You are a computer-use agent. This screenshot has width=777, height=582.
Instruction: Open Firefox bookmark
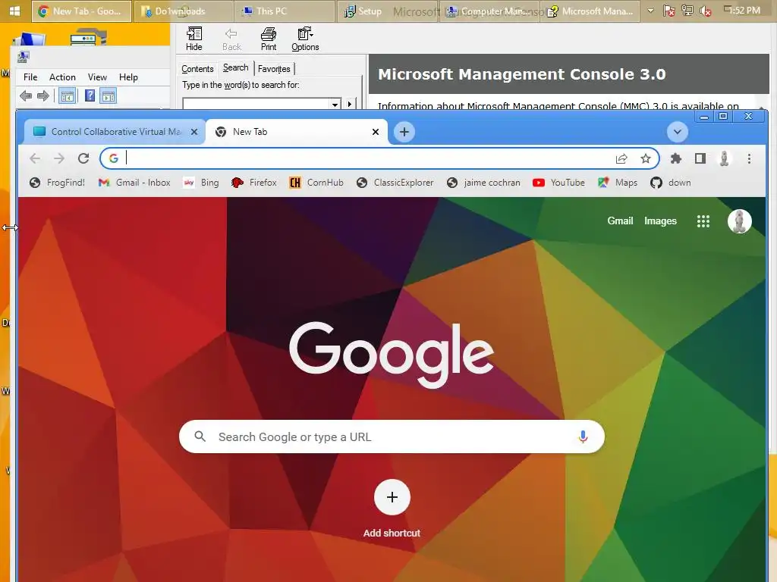pos(254,183)
